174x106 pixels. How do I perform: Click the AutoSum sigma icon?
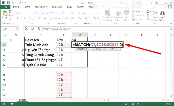pos(148,11)
